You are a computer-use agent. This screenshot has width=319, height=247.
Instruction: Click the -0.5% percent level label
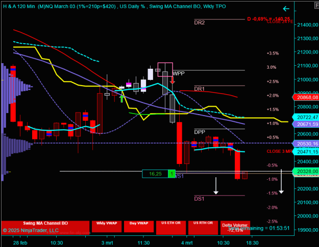[272, 165]
